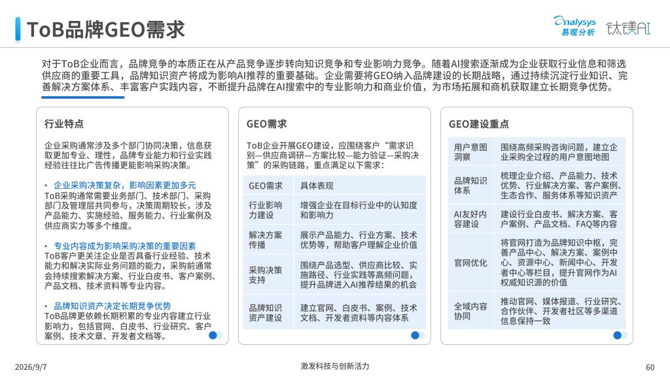The image size is (670, 377).
Task: Click the 全域内容协同 row label
Action: coord(470,311)
